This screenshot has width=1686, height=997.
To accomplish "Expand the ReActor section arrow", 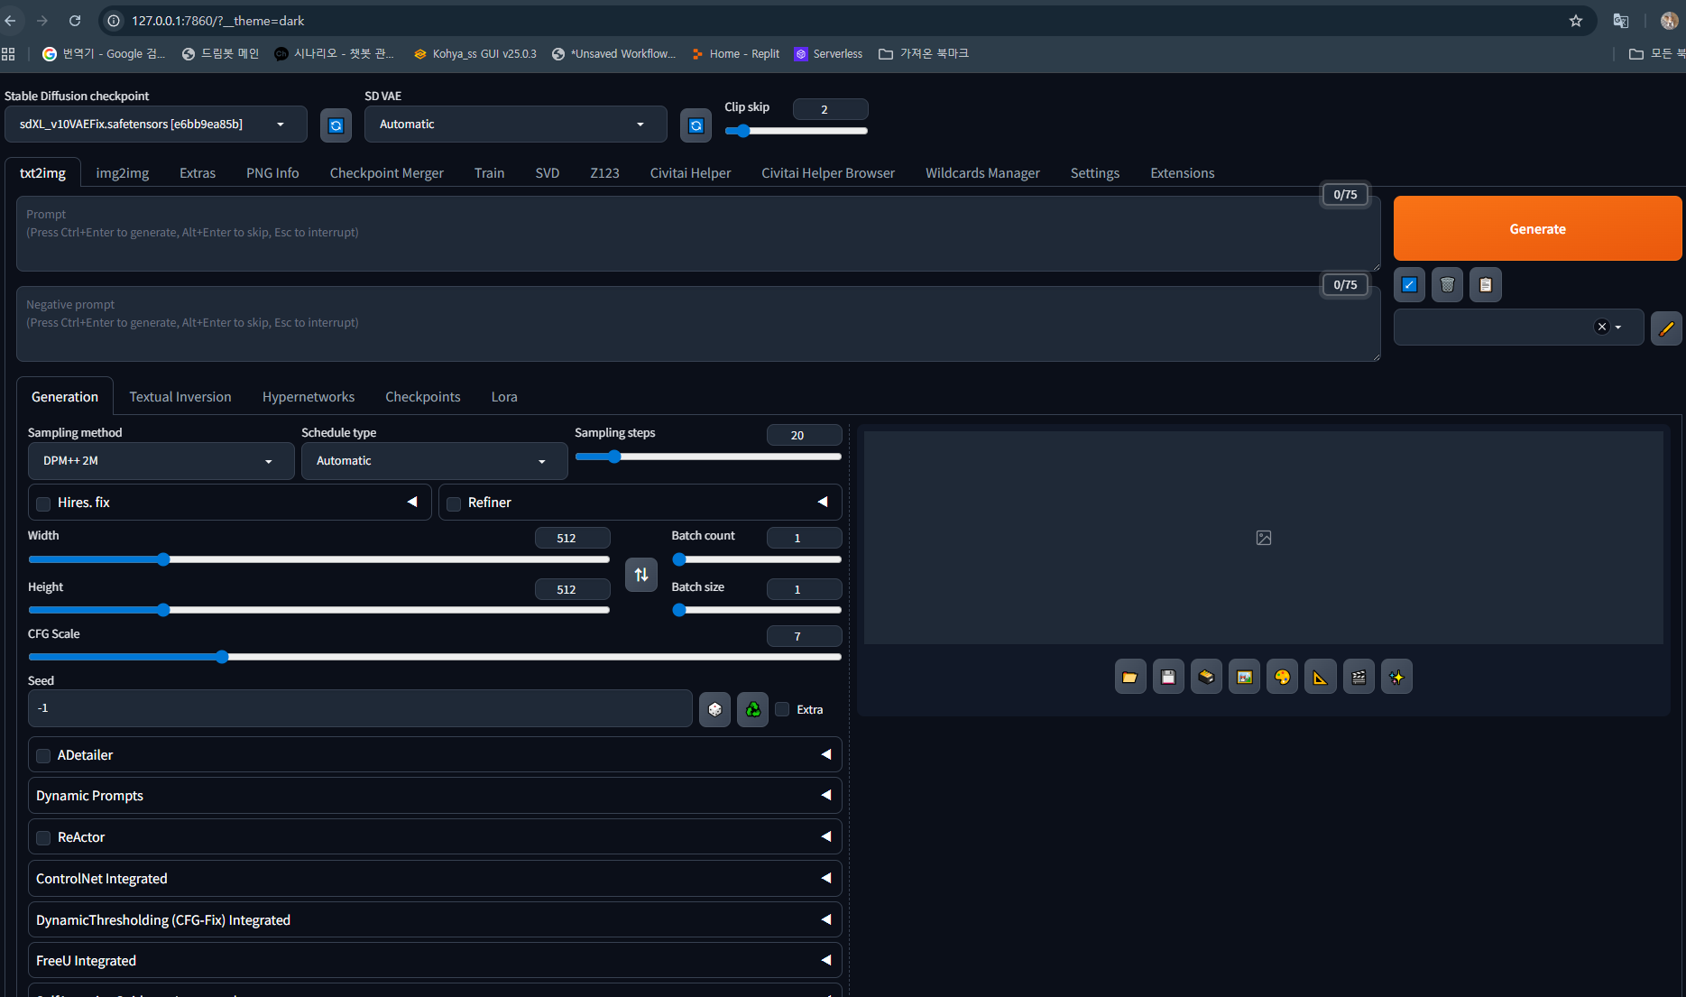I will pyautogui.click(x=826, y=836).
